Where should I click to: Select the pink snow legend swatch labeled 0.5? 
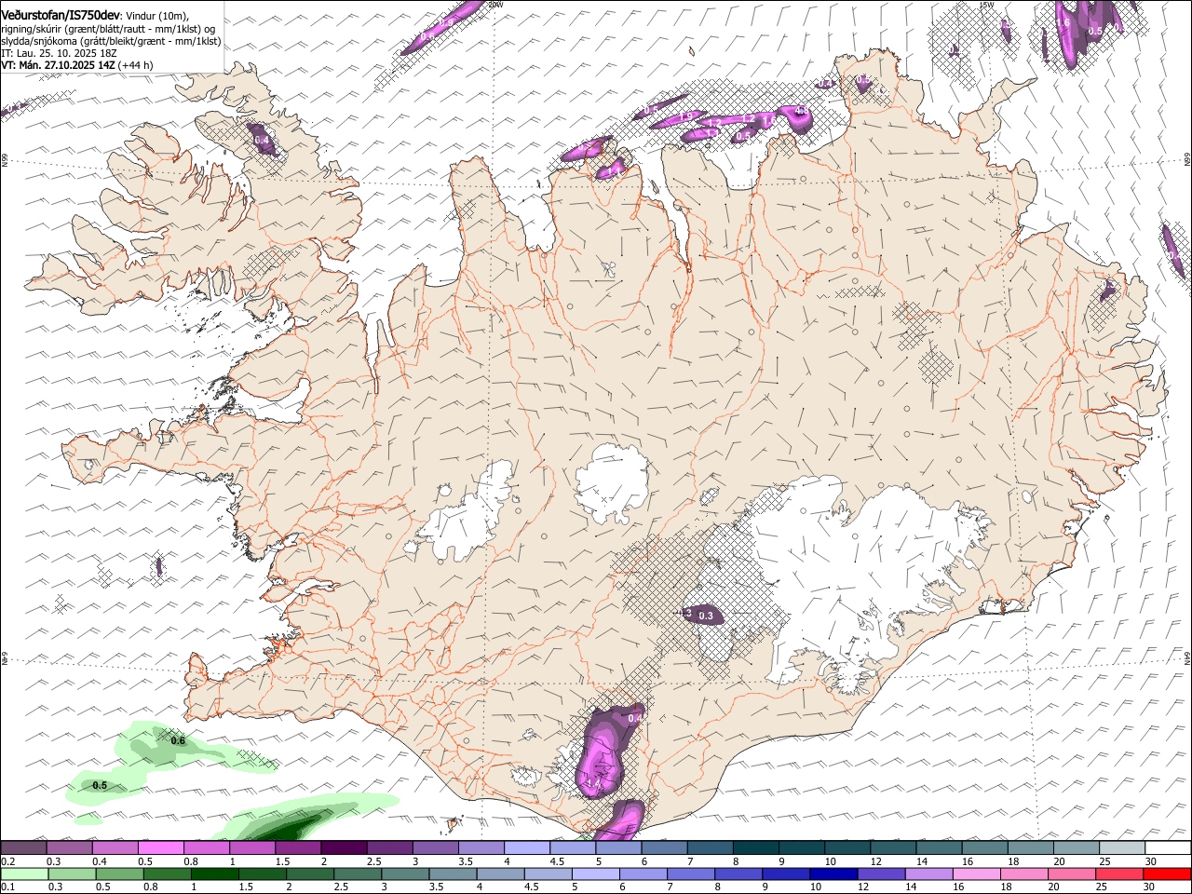(x=160, y=847)
